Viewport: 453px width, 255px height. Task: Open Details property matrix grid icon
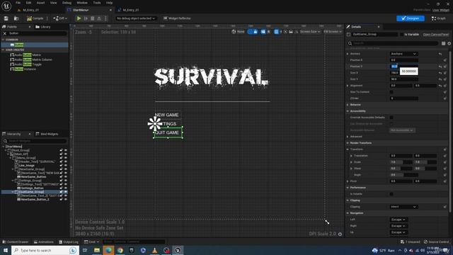443,43
